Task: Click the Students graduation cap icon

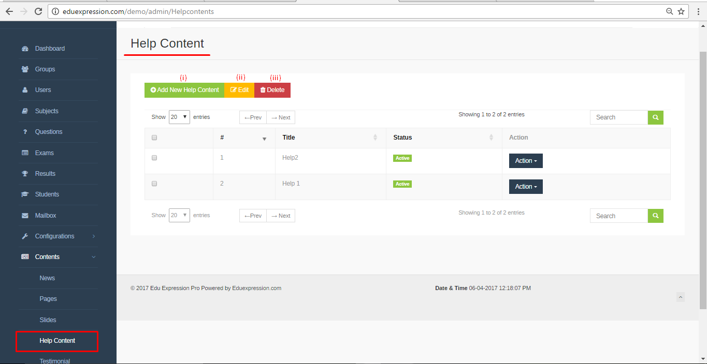Action: coord(25,194)
